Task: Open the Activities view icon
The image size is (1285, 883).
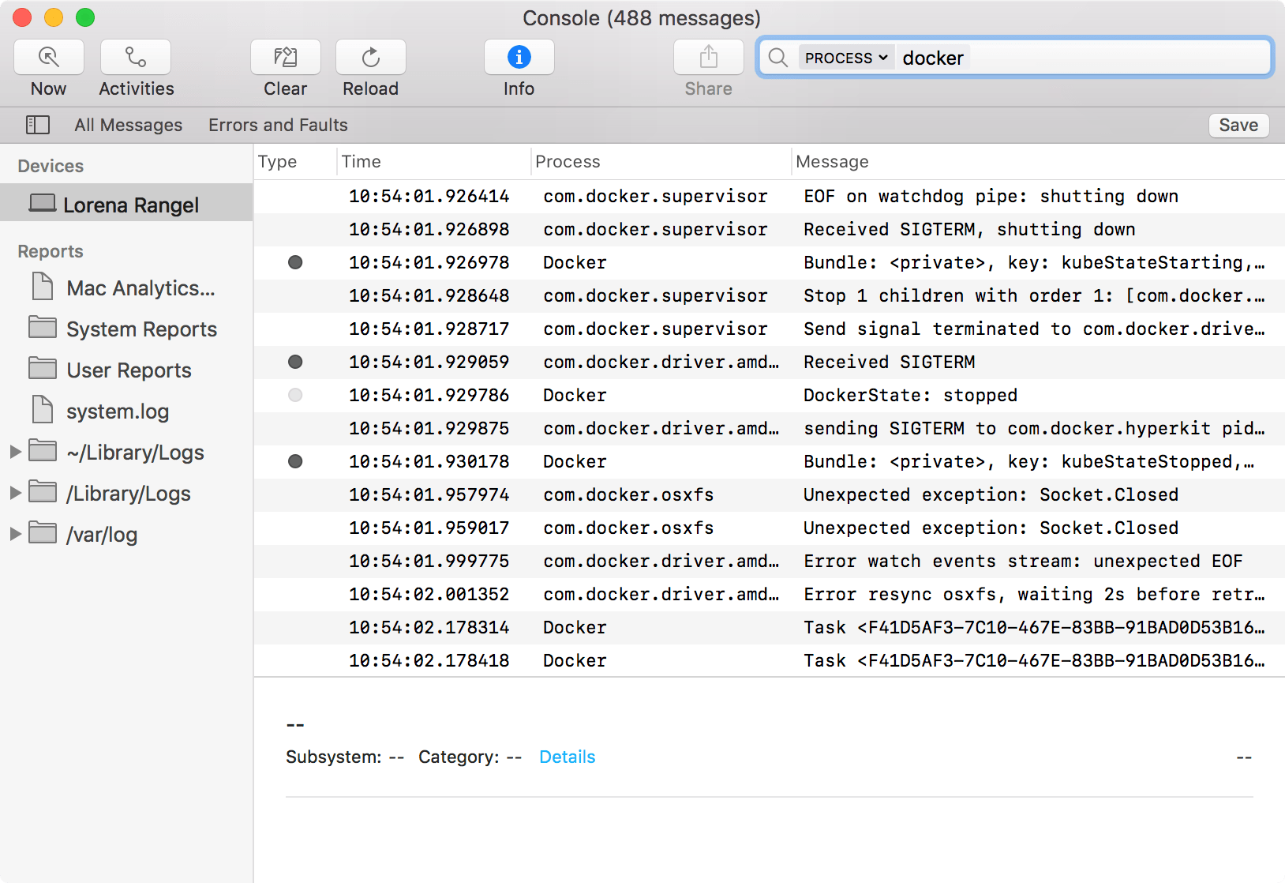Action: click(134, 57)
